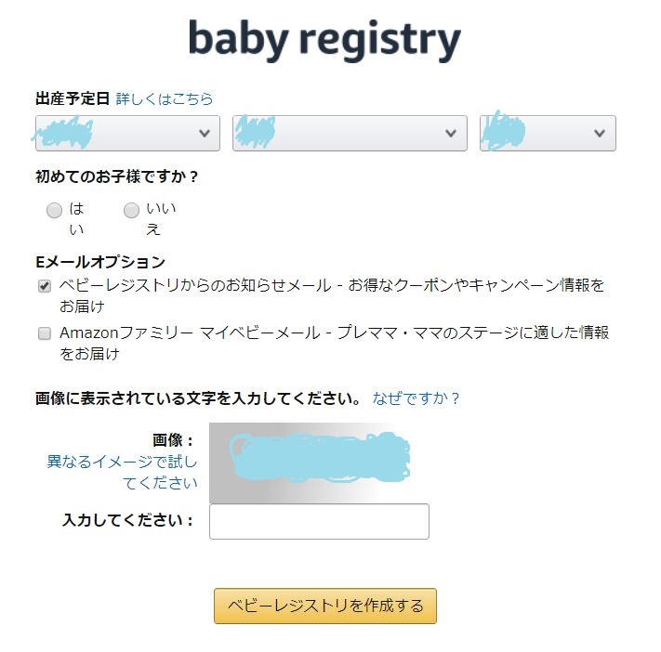The height and width of the screenshot is (652, 661).
Task: Click the baby registry logo heading
Action: [324, 41]
